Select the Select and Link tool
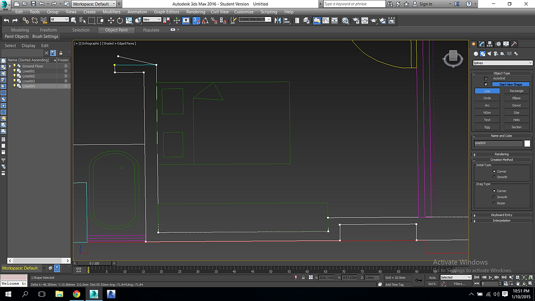The image size is (535, 301). coord(26,21)
